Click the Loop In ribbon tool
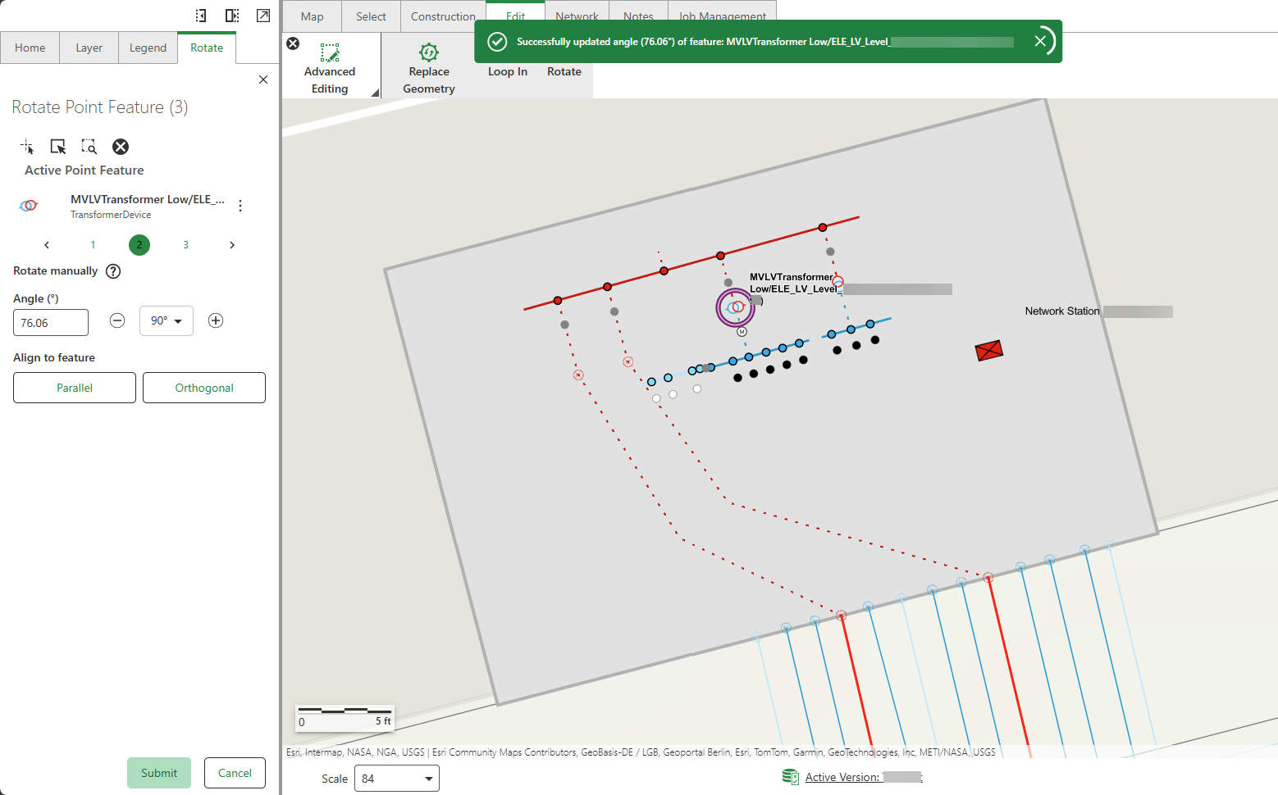 click(x=508, y=71)
